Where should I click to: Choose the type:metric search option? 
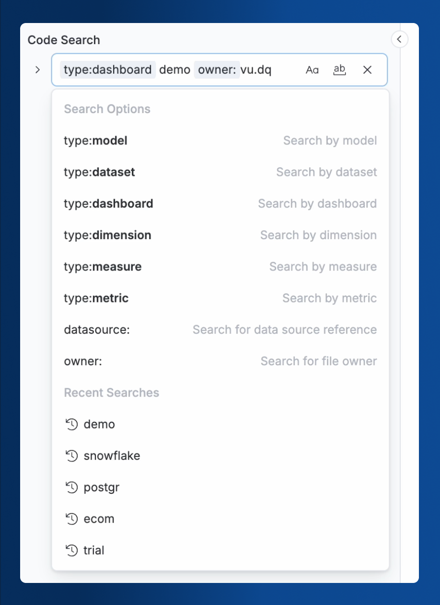(x=220, y=298)
